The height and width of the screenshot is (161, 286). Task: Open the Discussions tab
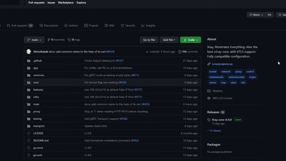pos(49,25)
